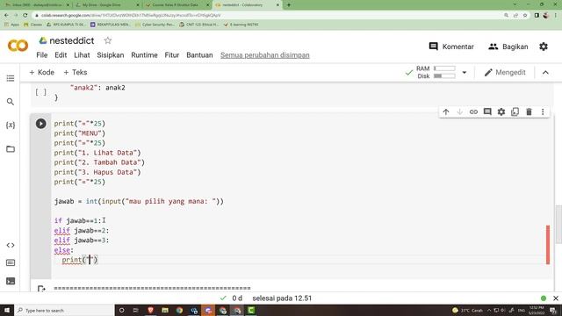Open a new browser tab
562x316 pixels.
pyautogui.click(x=289, y=5)
